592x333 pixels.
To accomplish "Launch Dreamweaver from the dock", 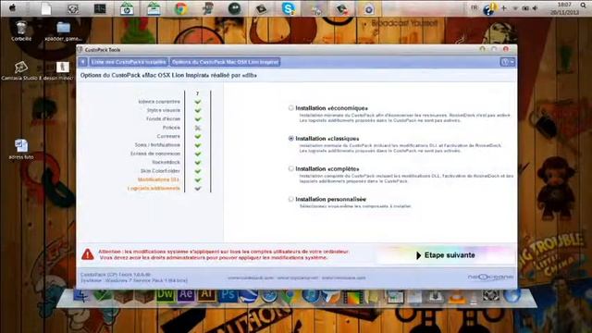I will [x=166, y=294].
